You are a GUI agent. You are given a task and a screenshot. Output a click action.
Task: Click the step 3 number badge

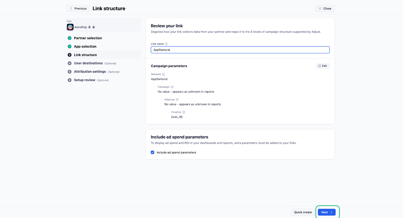click(70, 55)
